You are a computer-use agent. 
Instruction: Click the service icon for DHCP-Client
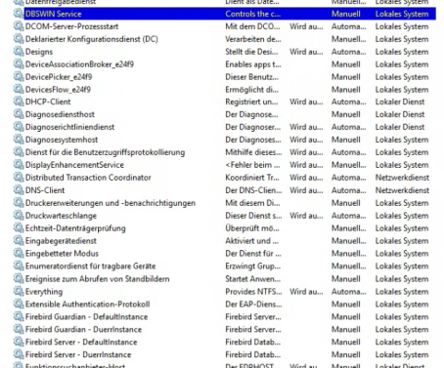[19, 102]
